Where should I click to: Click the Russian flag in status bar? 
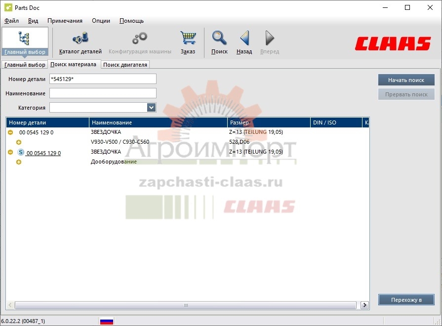(x=107, y=321)
